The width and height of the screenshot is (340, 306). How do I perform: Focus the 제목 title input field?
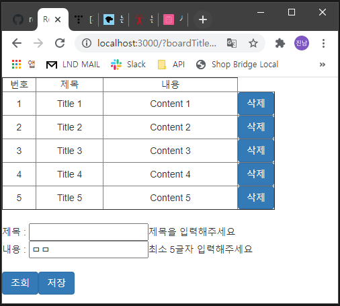[x=89, y=232]
